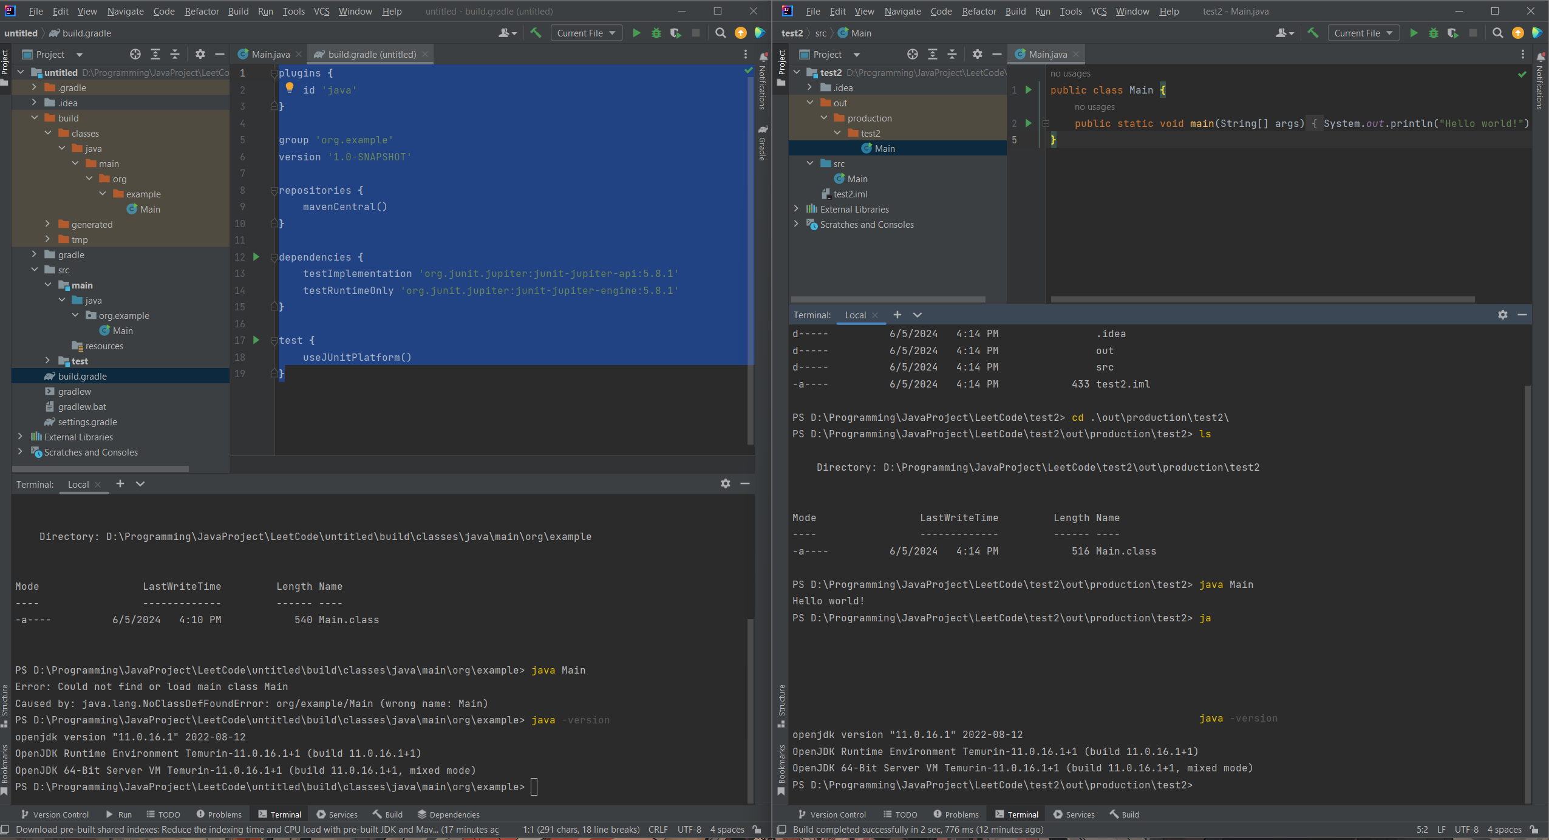
Task: Toggle Structure sidebar in untitled window
Action: click(5, 706)
